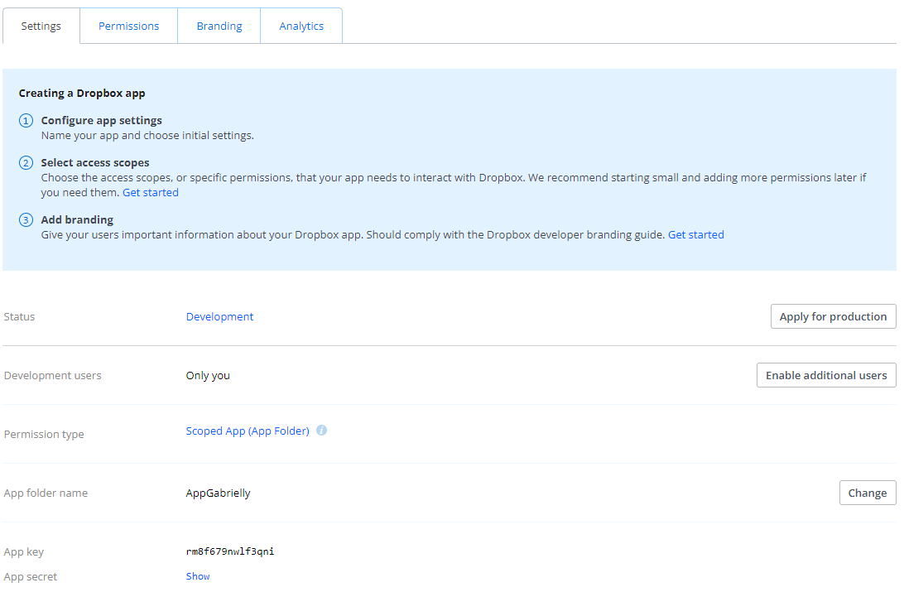Click Change button for app folder name

tap(867, 493)
